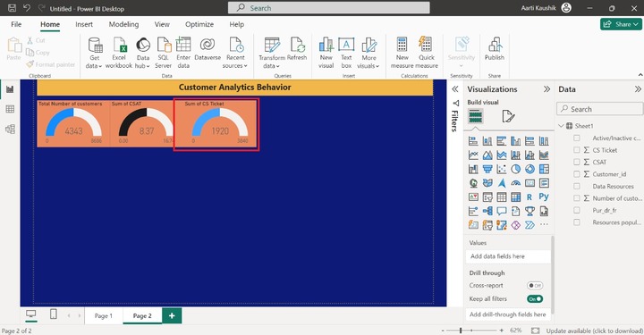Turn on Cross-report drill through
The height and width of the screenshot is (335, 644).
pos(535,285)
